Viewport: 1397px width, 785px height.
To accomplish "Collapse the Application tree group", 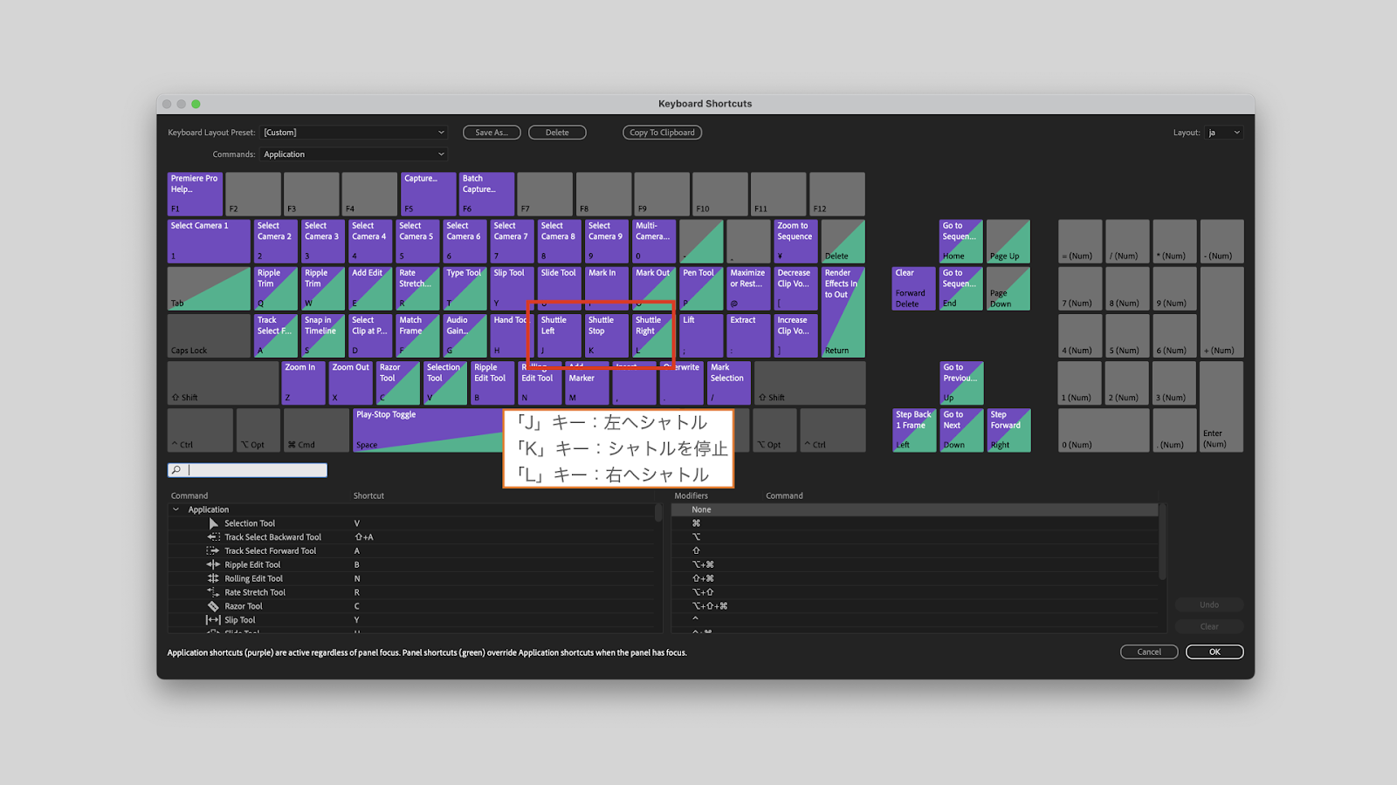I will coord(176,509).
